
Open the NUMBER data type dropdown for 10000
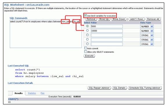pyautogui.click(x=147, y=31)
